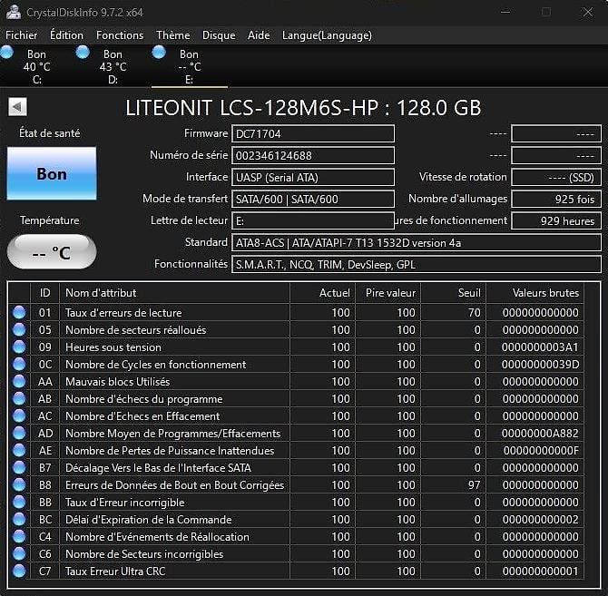The height and width of the screenshot is (596, 608).
Task: Open the Disque menu
Action: [219, 35]
